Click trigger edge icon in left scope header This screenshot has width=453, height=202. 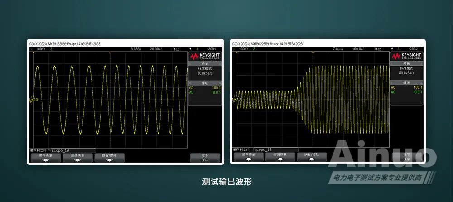pyautogui.click(x=190, y=48)
